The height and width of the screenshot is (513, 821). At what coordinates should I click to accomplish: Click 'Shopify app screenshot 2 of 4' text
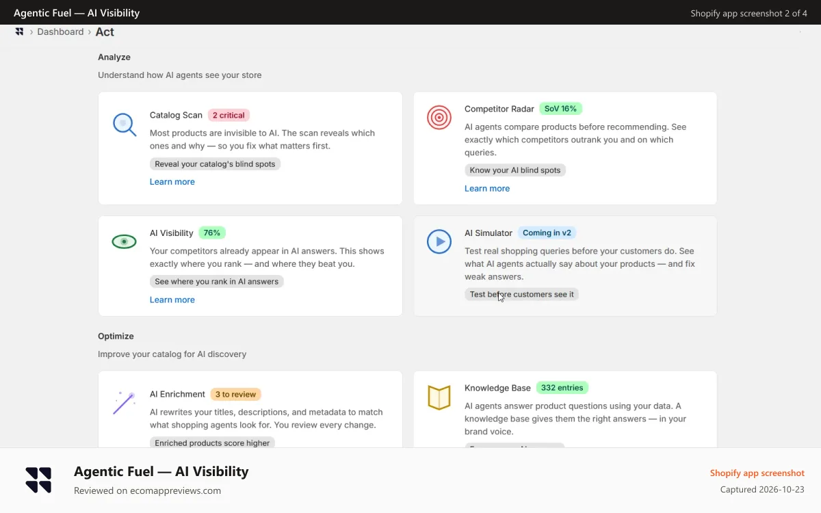click(x=748, y=13)
